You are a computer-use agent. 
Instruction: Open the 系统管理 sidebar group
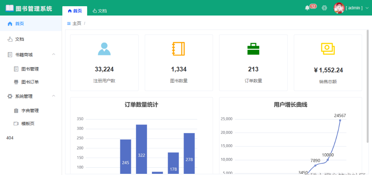pyautogui.click(x=31, y=96)
